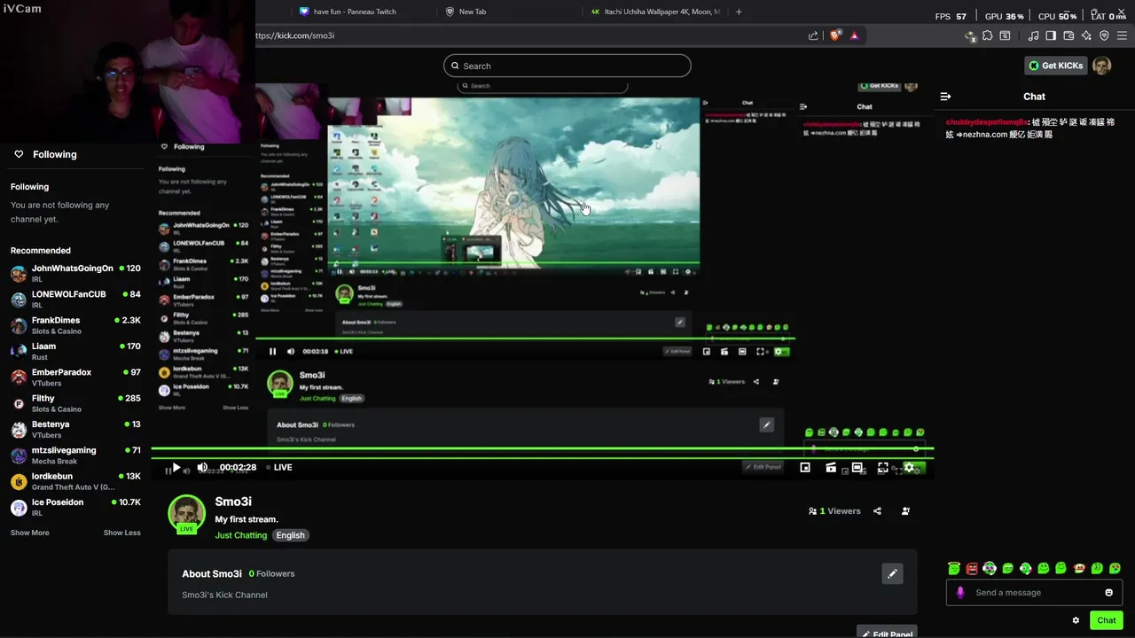Open Filthy Slots & Casino channel in main sidebar
The height and width of the screenshot is (638, 1135).
[x=75, y=403]
